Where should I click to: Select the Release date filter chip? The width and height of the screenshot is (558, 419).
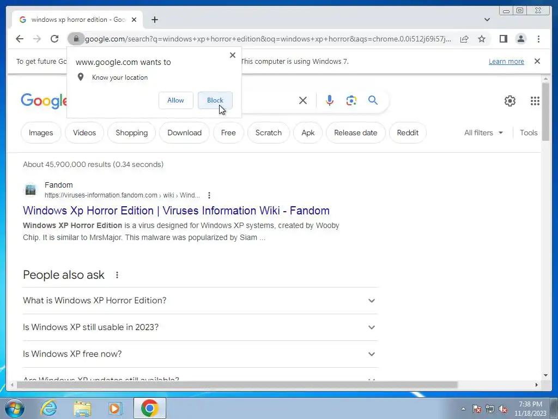point(355,133)
